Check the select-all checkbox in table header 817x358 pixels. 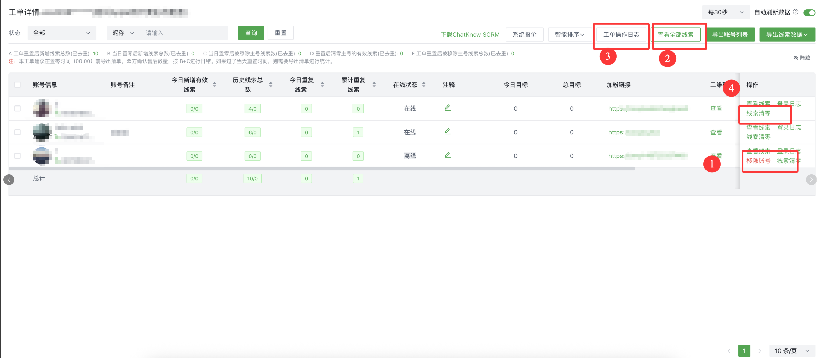tap(18, 85)
